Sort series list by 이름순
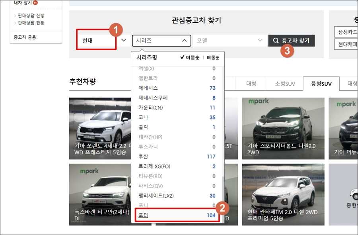This screenshot has height=235, width=358. coord(190,57)
